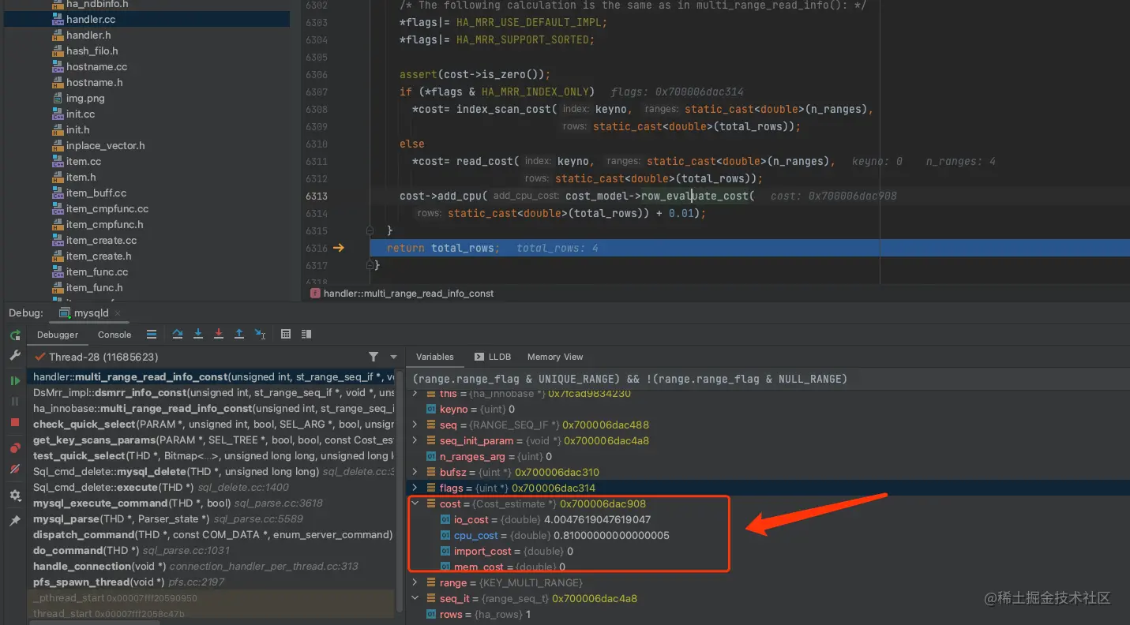Viewport: 1130px width, 625px height.
Task: Toggle Mute Breakpoints icon
Action: (x=15, y=470)
